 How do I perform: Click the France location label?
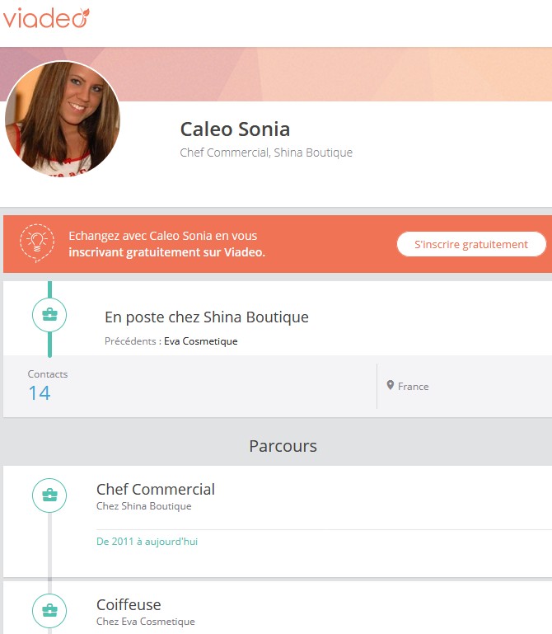coord(414,387)
